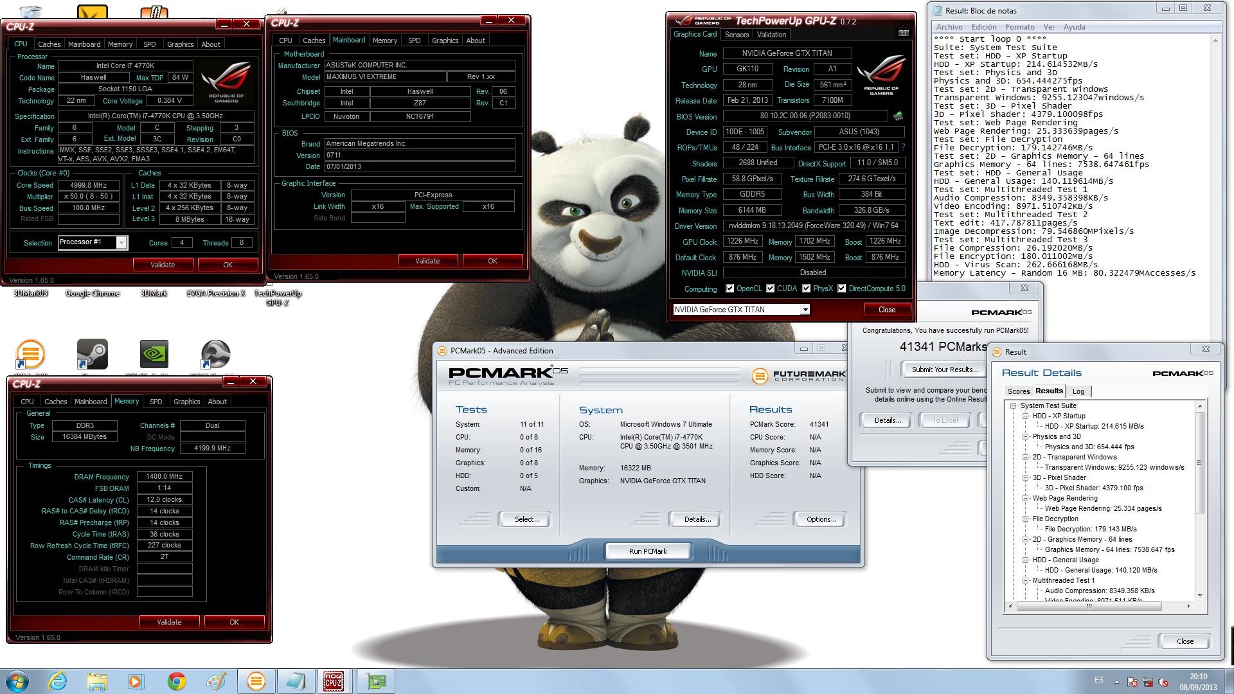
Task: Click Validate in the Mainboard CPU-Z window
Action: coord(427,261)
